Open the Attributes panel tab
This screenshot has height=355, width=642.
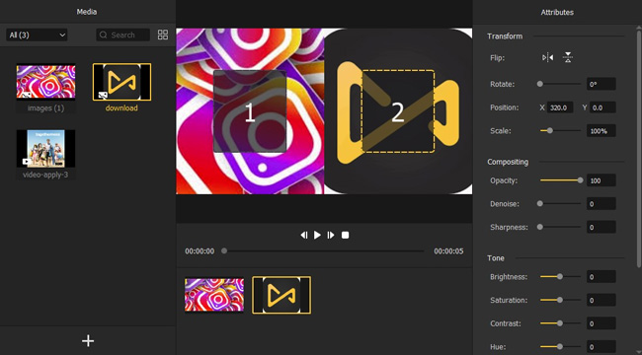pyautogui.click(x=557, y=12)
